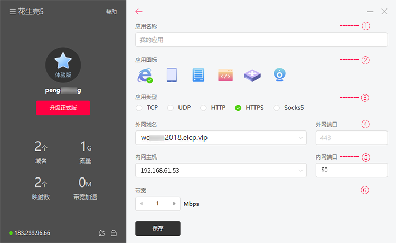Click the 1G 流量 statistic
The width and height of the screenshot is (396, 243).
click(86, 152)
